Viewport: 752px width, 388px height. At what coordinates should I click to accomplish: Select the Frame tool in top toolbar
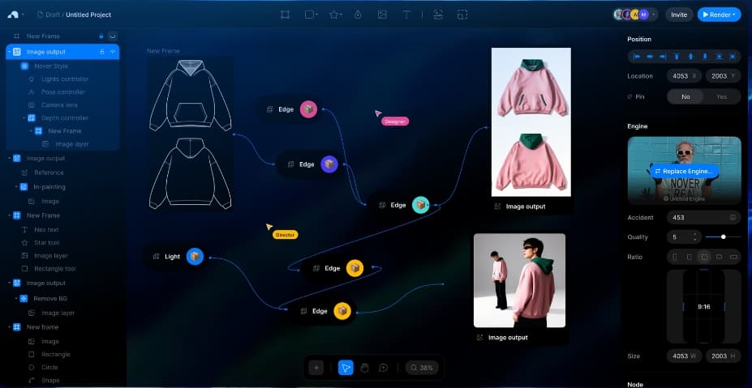coord(285,15)
